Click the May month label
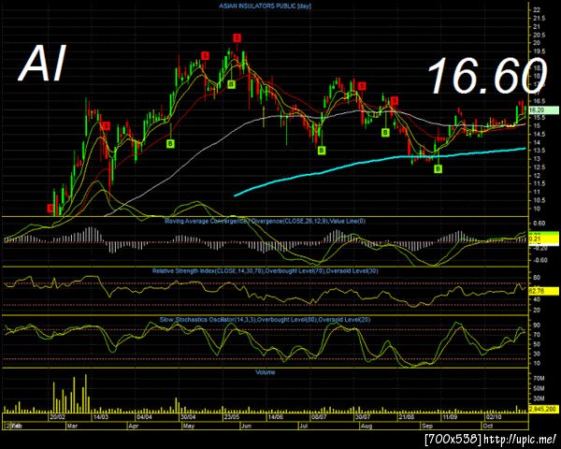The image size is (561, 449). click(x=189, y=426)
